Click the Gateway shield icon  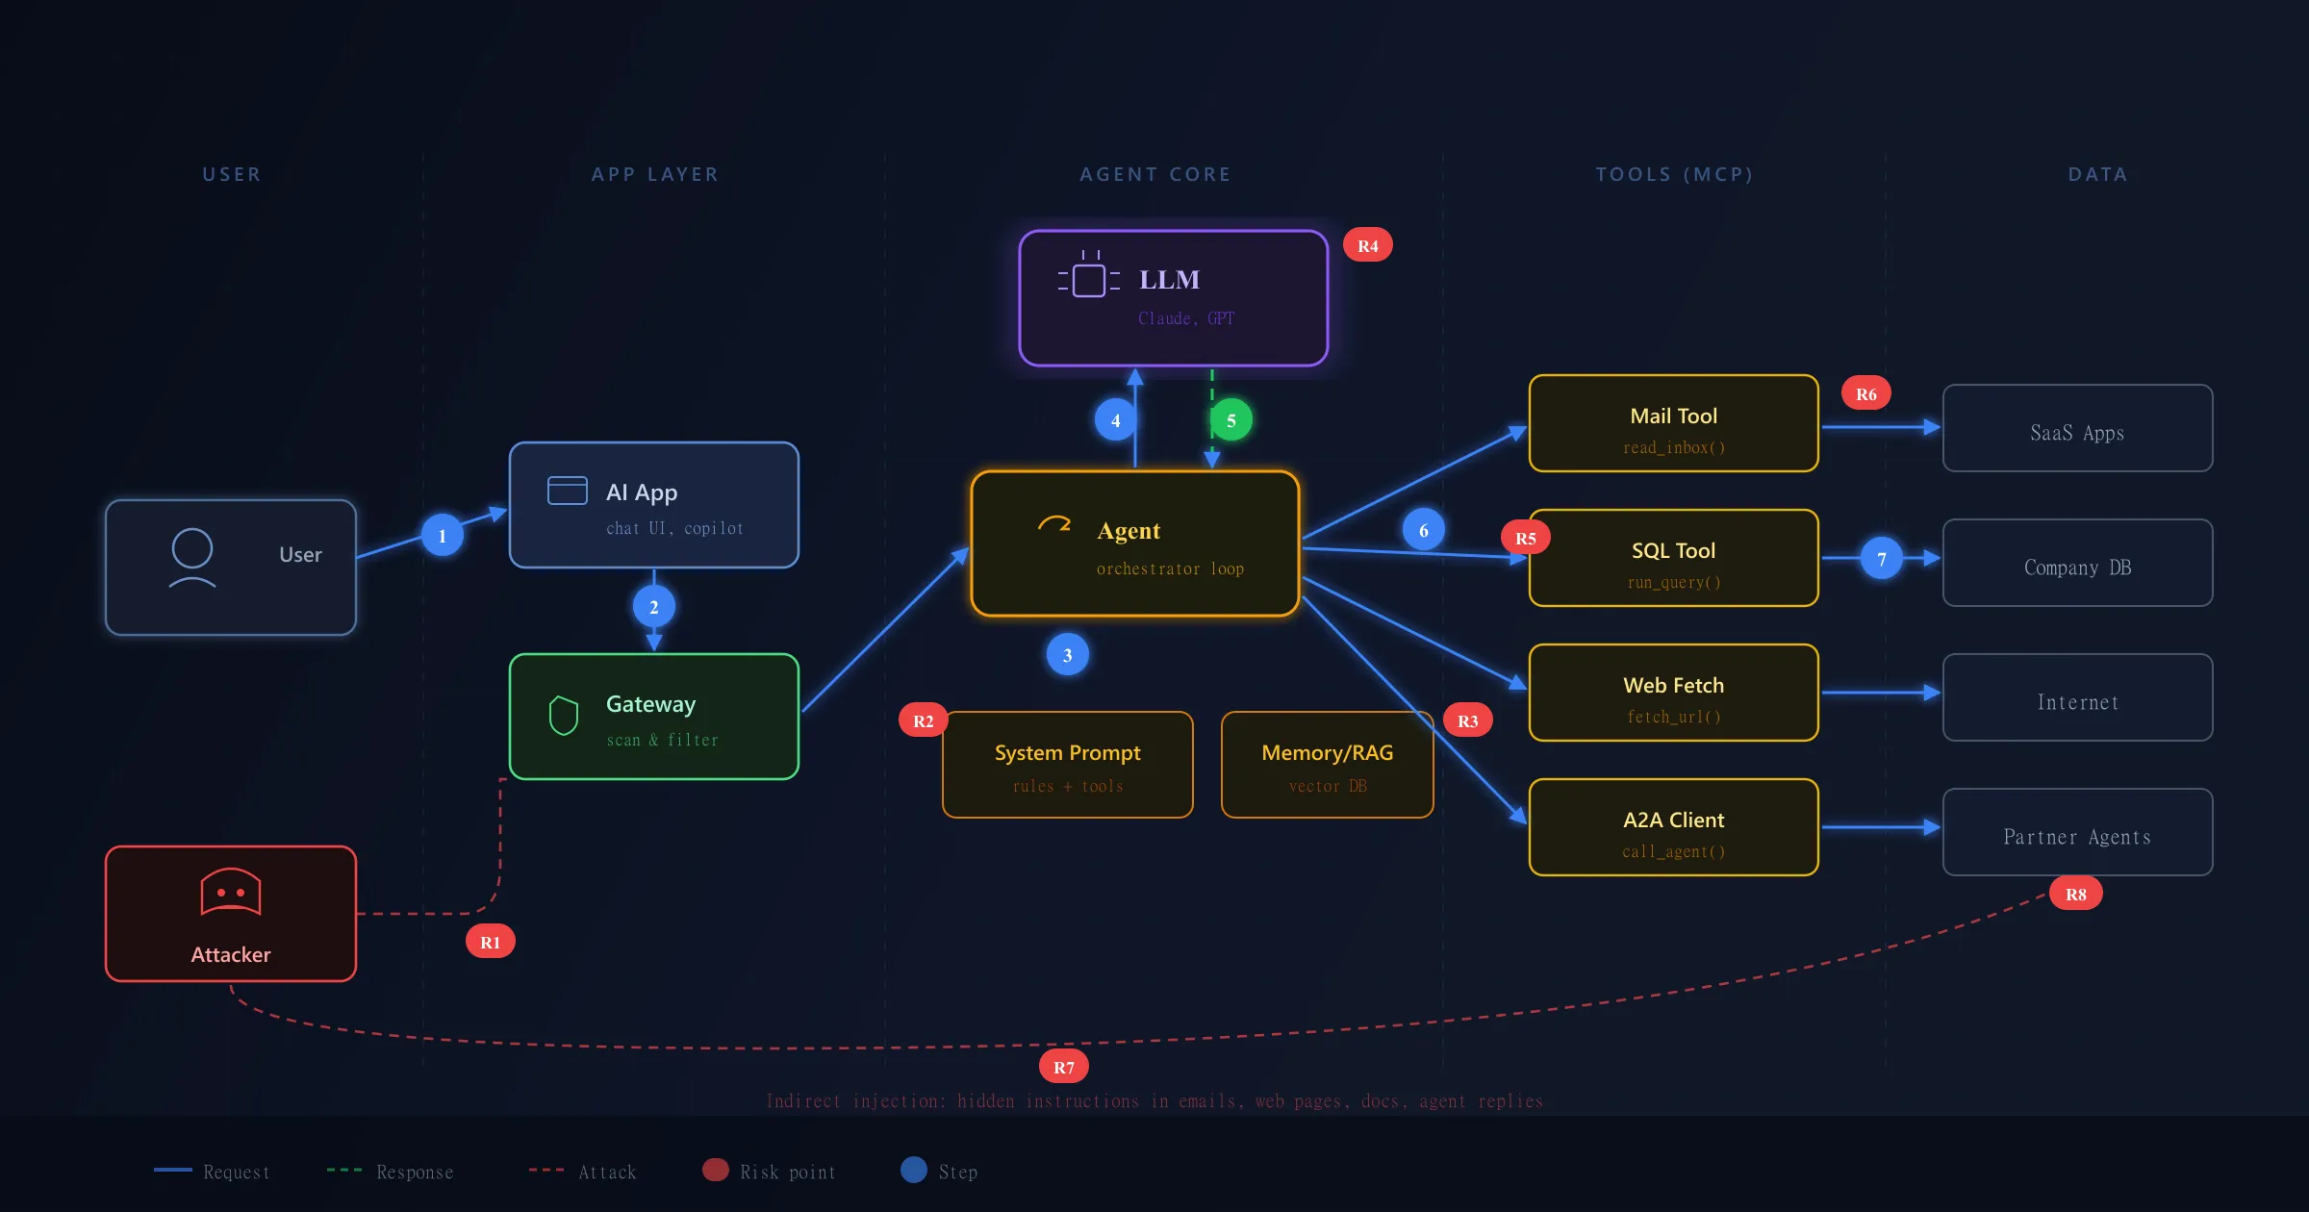click(564, 716)
